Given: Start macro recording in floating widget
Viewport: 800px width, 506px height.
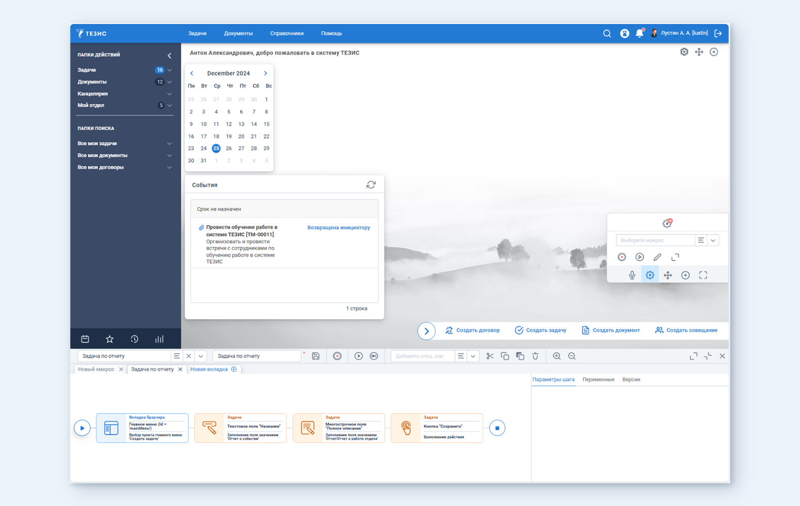Looking at the screenshot, I should click(622, 257).
